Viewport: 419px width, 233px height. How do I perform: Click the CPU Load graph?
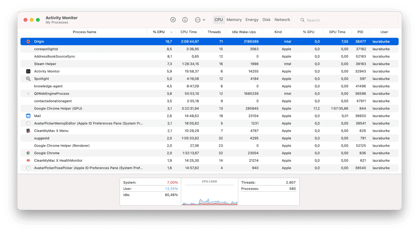coord(209,194)
